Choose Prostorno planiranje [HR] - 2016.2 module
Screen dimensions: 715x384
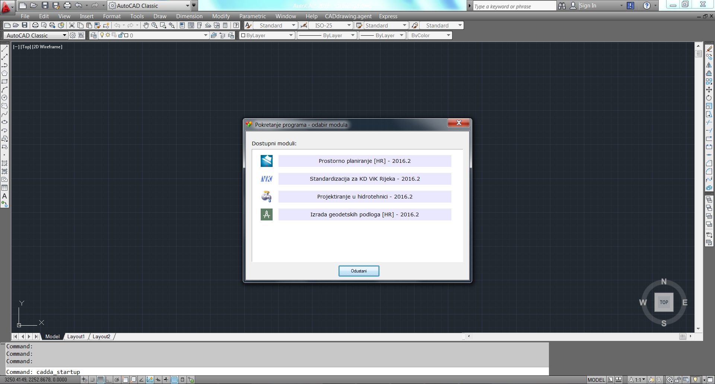coord(365,161)
